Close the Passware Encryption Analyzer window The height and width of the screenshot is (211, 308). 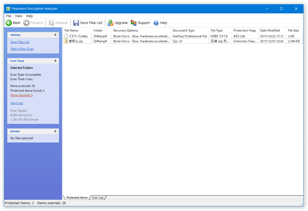296,9
